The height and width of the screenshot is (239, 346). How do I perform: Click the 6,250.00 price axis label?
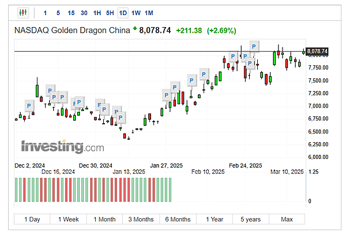click(318, 145)
